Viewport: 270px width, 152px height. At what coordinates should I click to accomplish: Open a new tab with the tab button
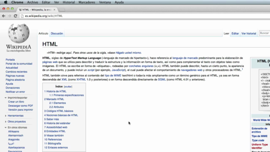click(62, 10)
